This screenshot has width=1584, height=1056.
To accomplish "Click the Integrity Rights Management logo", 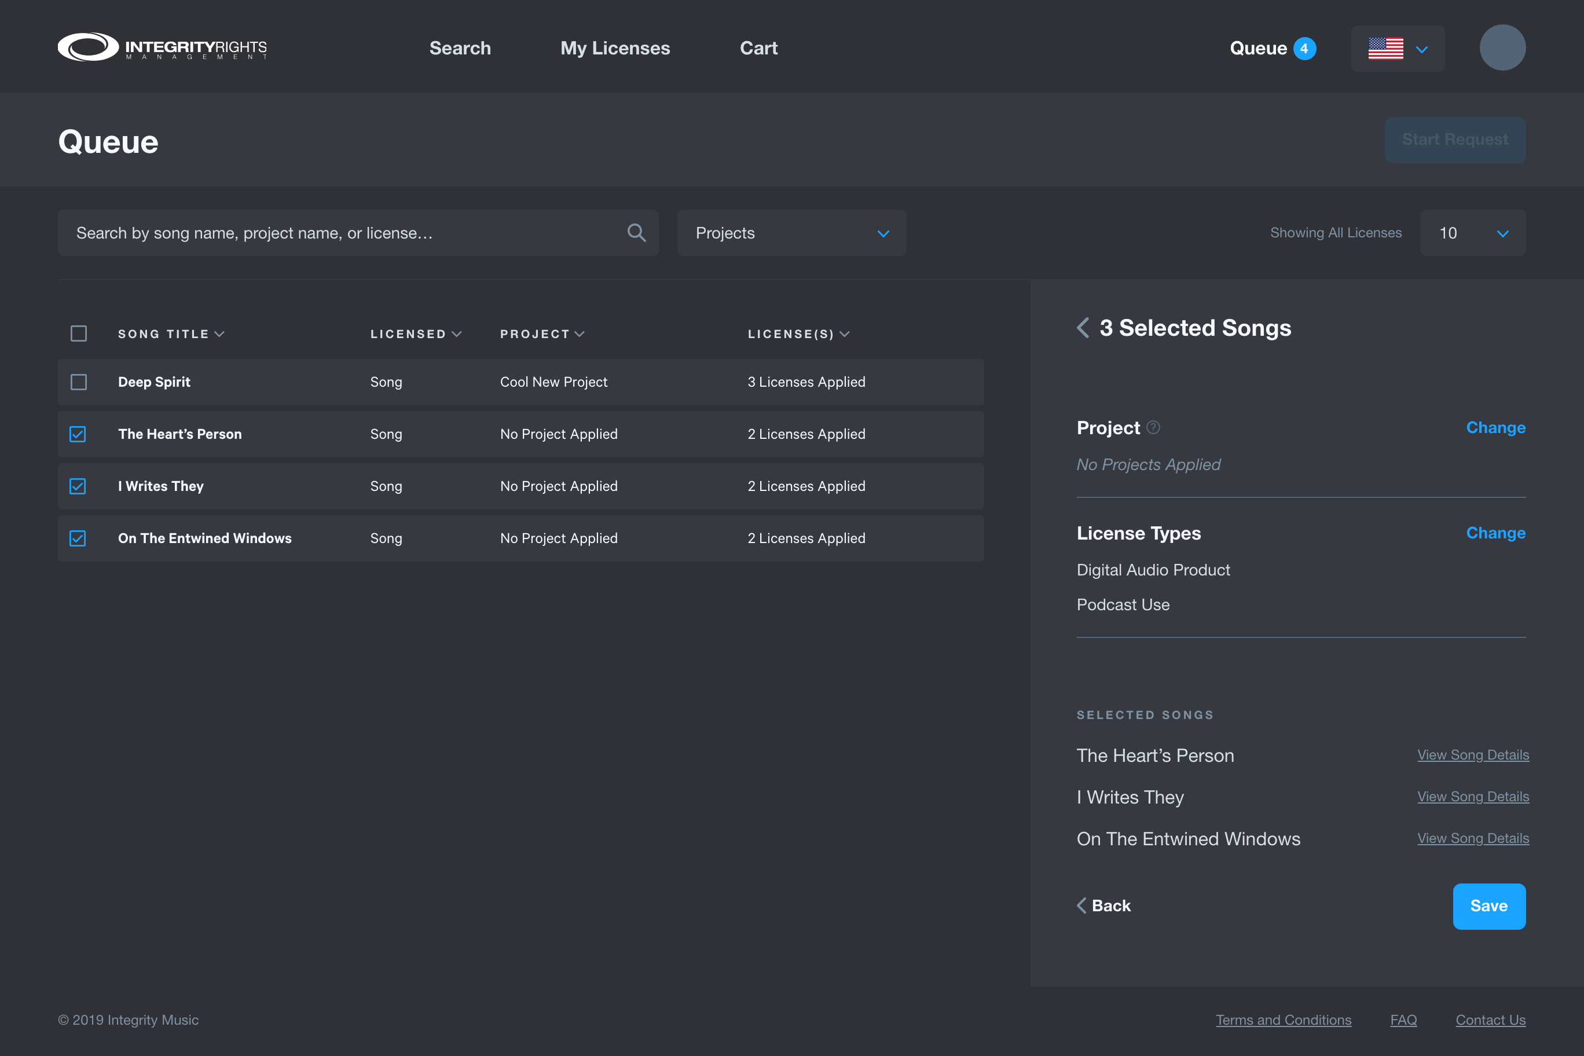I will (x=162, y=47).
